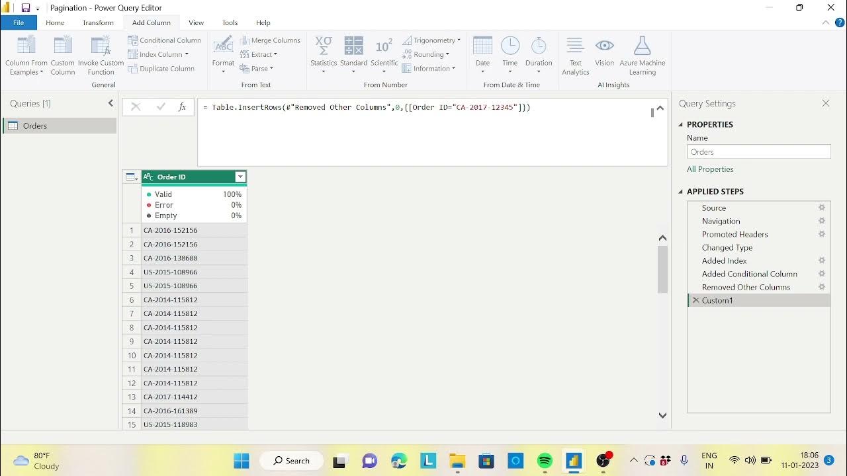This screenshot has height=476, width=847.
Task: Select the Promoted Headers step
Action: click(x=758, y=234)
